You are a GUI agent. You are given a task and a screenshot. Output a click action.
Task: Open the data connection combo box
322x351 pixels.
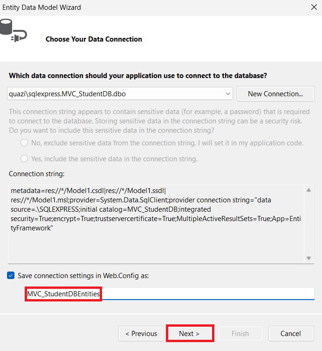pos(116,93)
